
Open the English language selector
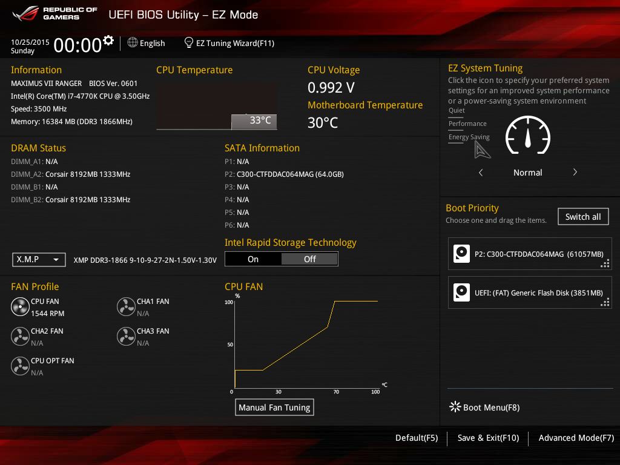pyautogui.click(x=152, y=43)
